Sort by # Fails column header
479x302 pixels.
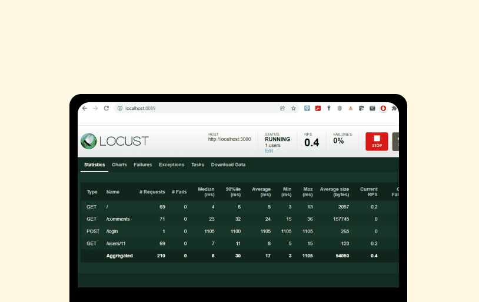click(179, 192)
